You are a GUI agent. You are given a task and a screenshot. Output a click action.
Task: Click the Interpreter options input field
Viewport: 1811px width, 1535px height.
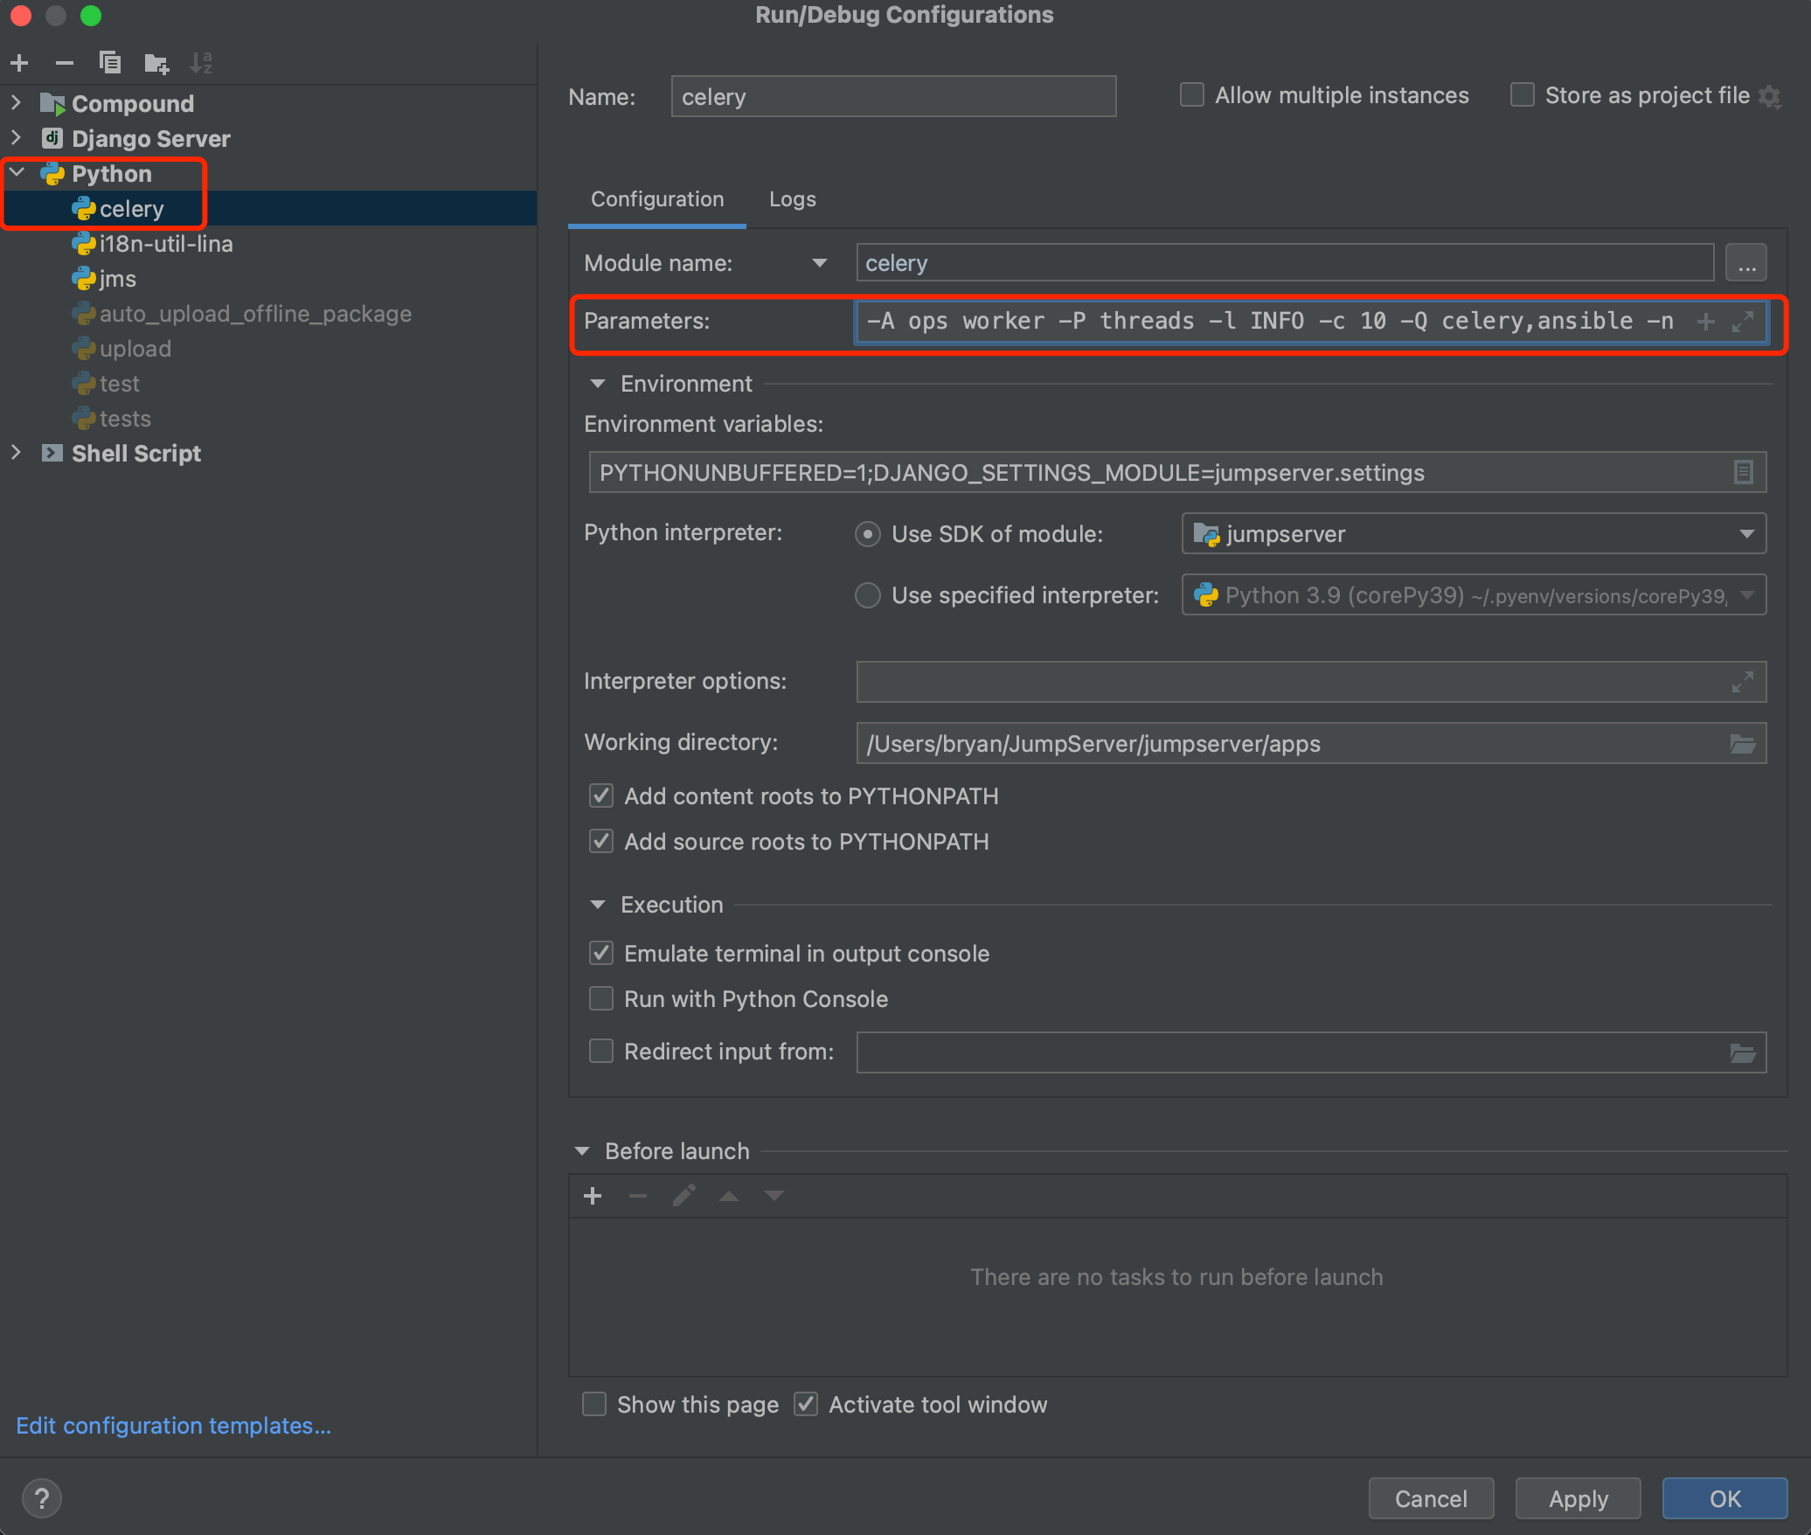(x=1294, y=682)
